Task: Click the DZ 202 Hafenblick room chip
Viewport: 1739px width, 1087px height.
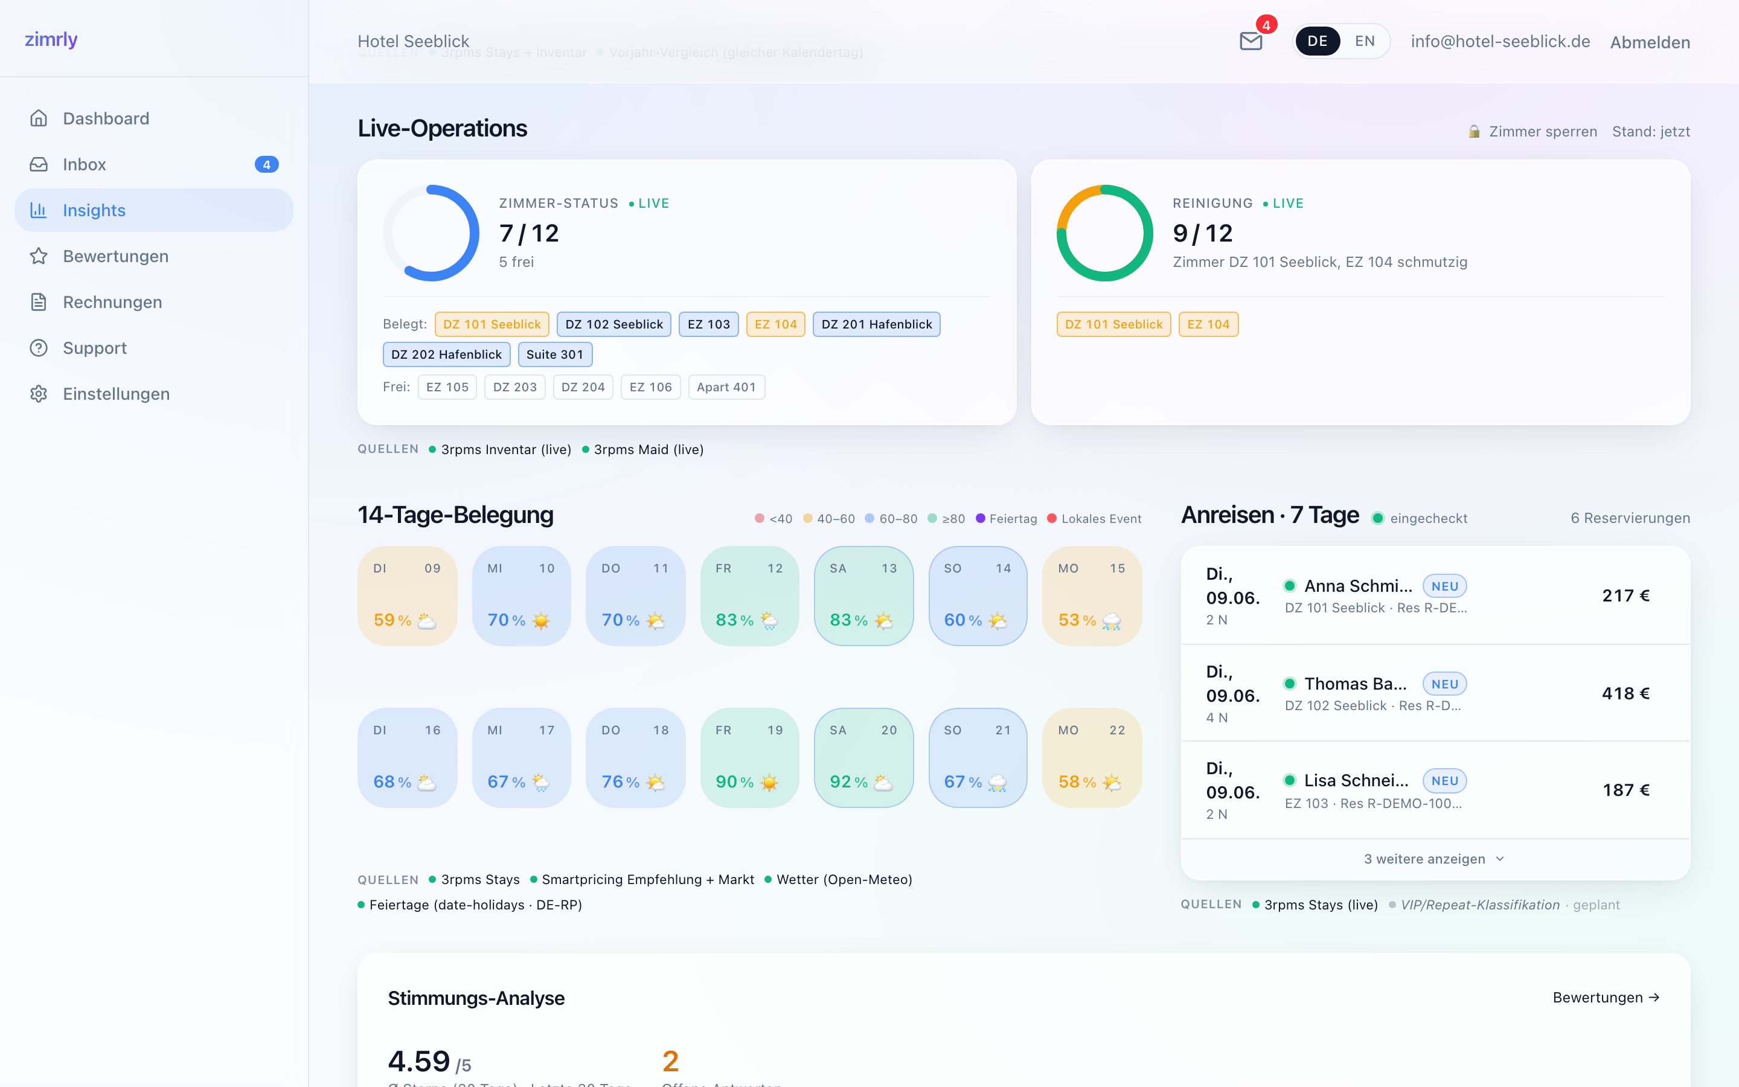Action: tap(446, 354)
